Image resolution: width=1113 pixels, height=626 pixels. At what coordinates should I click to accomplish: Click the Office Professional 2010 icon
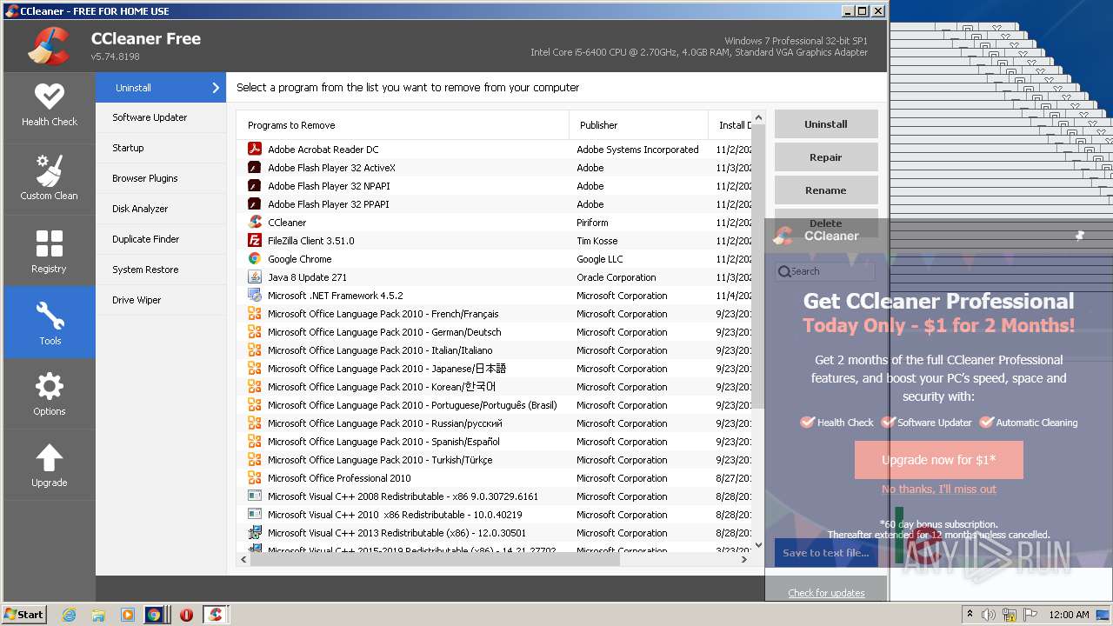click(x=255, y=477)
